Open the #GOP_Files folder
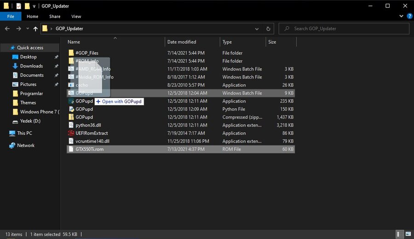Viewport: 414px width, 239px height. pos(86,53)
